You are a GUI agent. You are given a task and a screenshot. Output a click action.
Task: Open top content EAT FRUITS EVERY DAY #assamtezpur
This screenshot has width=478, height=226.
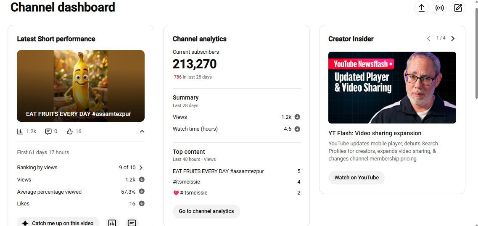coord(218,171)
